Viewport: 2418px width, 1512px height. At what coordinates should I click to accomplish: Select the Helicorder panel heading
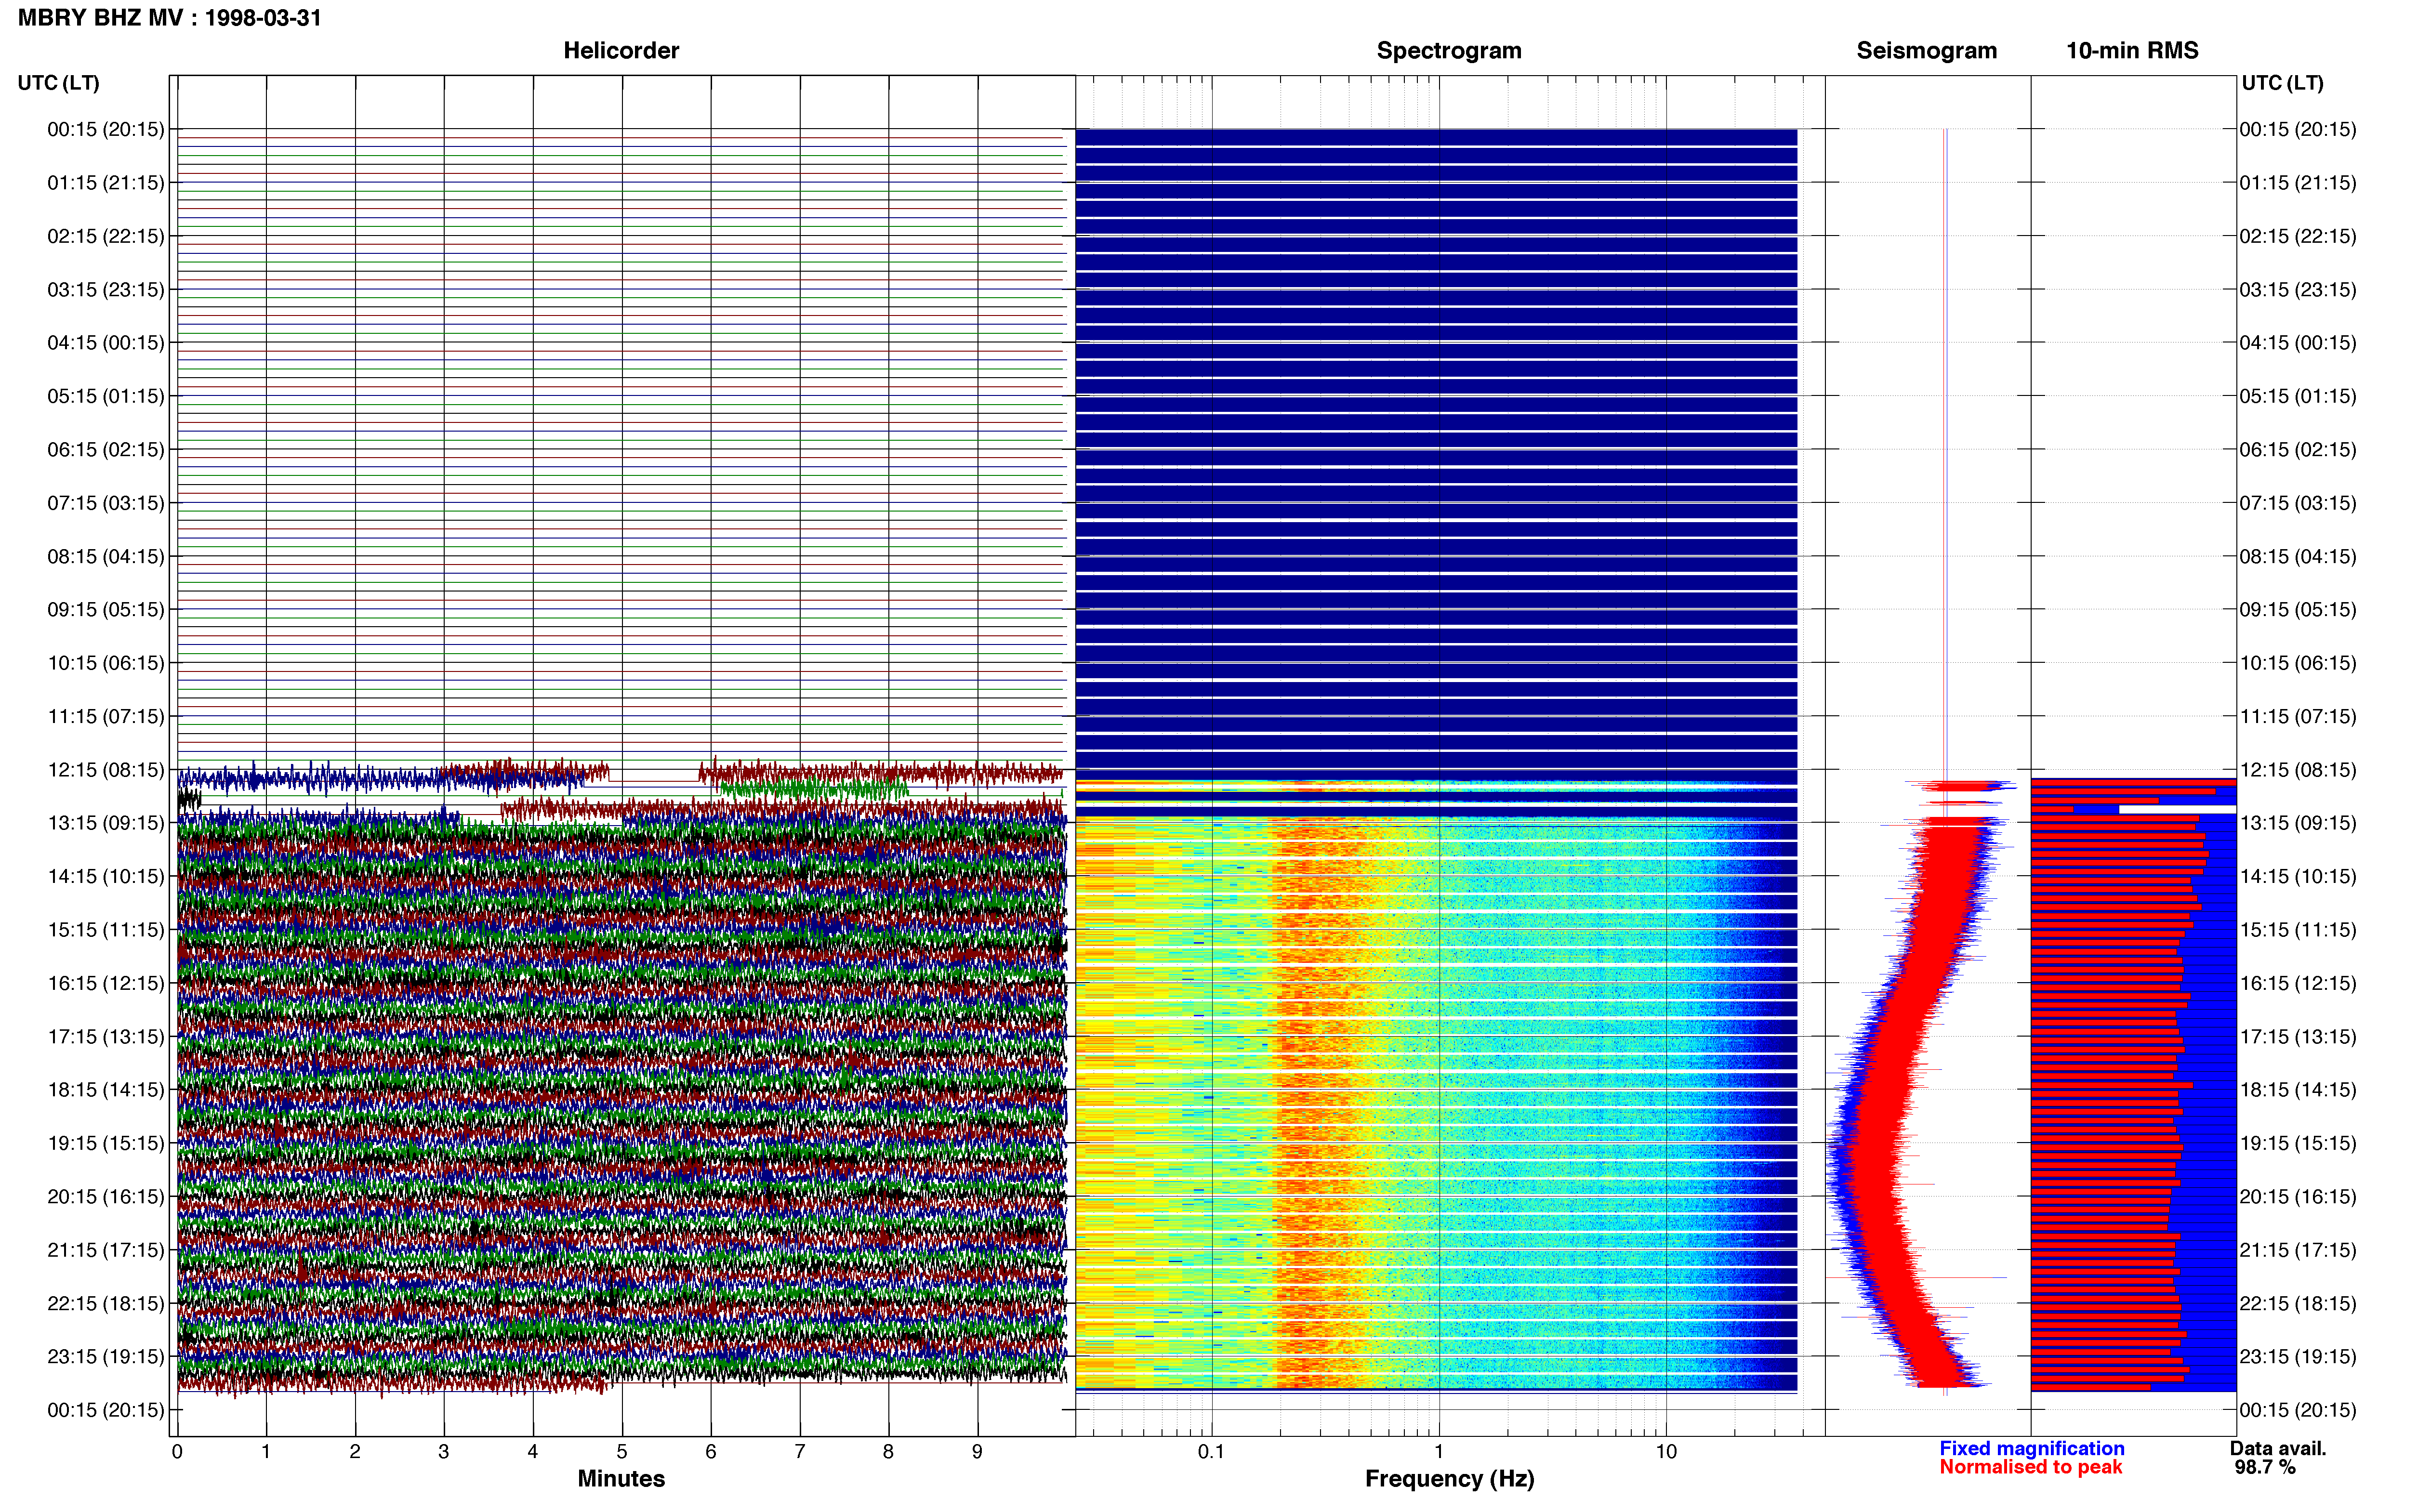coord(621,51)
